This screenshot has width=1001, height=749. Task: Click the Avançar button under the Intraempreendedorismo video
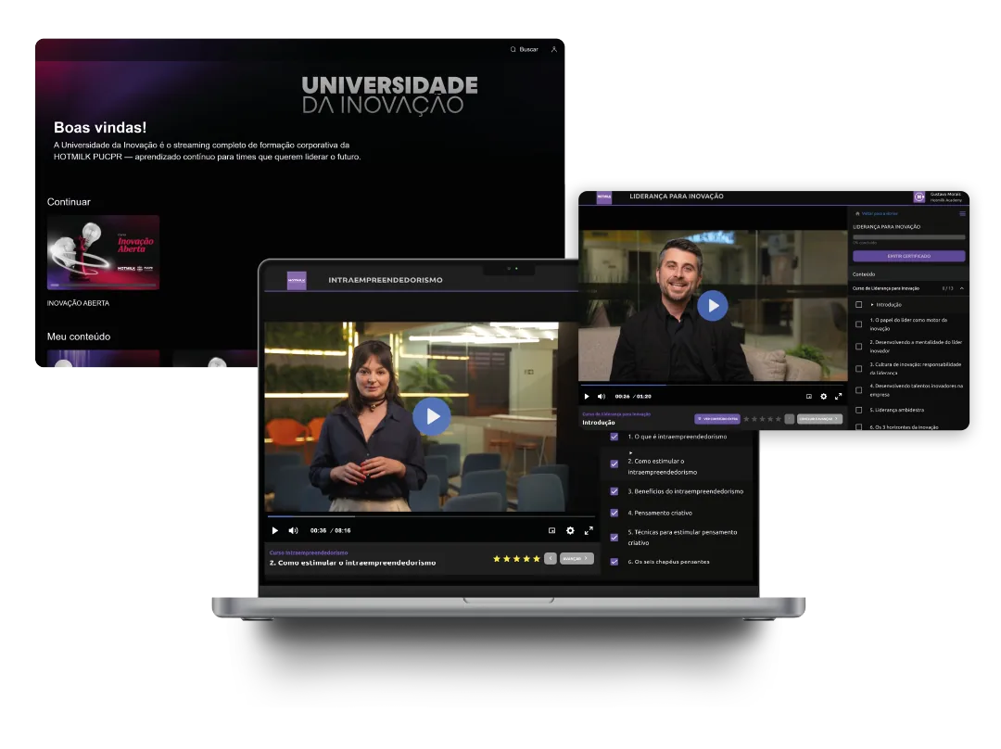tap(577, 559)
